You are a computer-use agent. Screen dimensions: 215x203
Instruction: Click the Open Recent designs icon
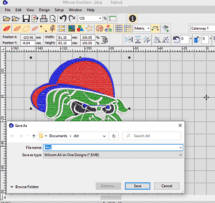tap(16, 19)
